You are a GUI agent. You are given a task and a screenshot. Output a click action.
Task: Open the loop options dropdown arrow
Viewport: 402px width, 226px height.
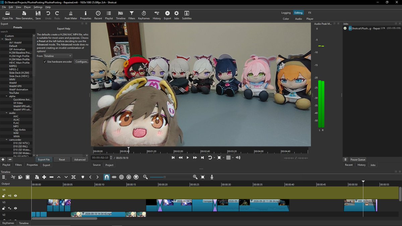(214, 158)
